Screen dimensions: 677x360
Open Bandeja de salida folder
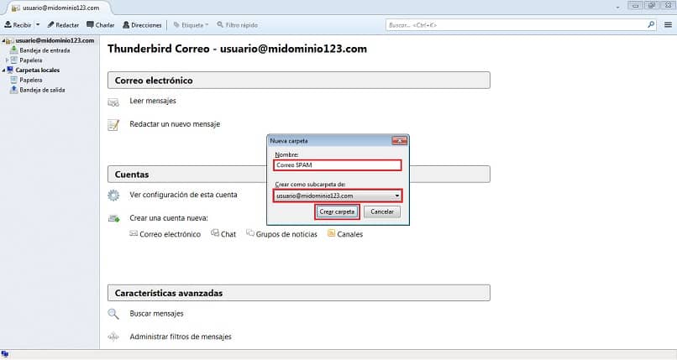[x=42, y=90]
